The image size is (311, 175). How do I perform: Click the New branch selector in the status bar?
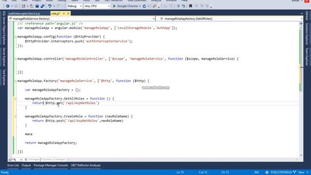pos(301,172)
